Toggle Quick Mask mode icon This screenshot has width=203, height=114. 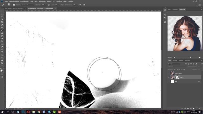tap(2, 74)
